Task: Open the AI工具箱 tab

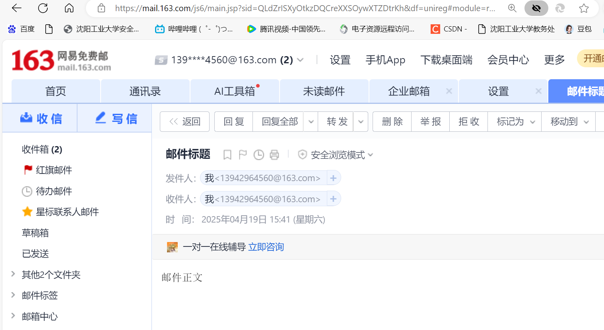Action: 234,91
